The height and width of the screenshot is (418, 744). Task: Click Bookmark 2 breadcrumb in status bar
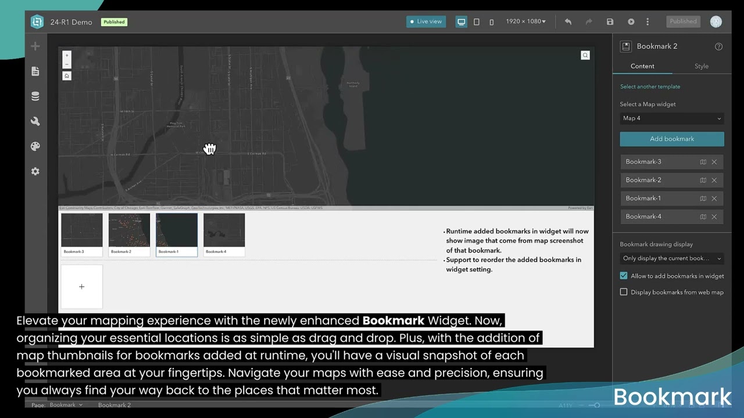(115, 405)
